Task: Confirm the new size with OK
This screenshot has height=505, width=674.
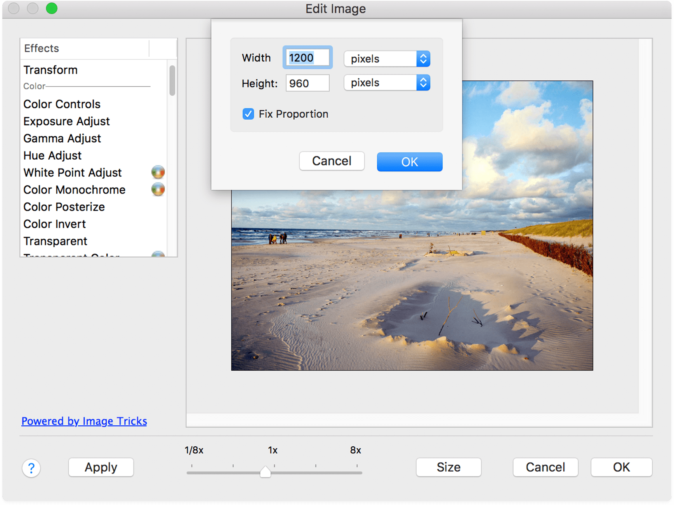Action: click(x=409, y=162)
